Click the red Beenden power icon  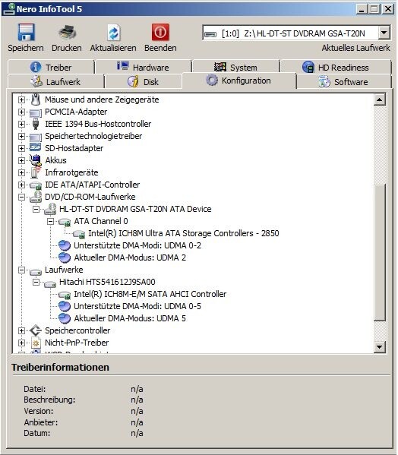(160, 32)
